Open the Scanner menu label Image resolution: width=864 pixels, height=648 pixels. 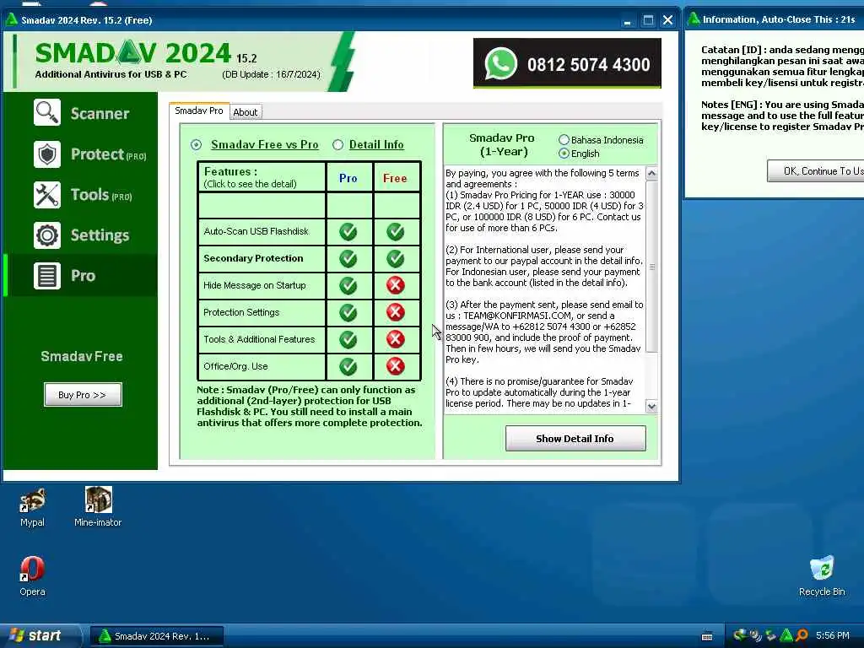[100, 114]
